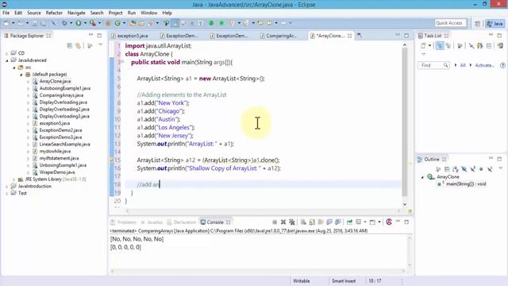The width and height of the screenshot is (508, 286).
Task: Click the New file wizard toolbar icon
Action: tap(7, 23)
